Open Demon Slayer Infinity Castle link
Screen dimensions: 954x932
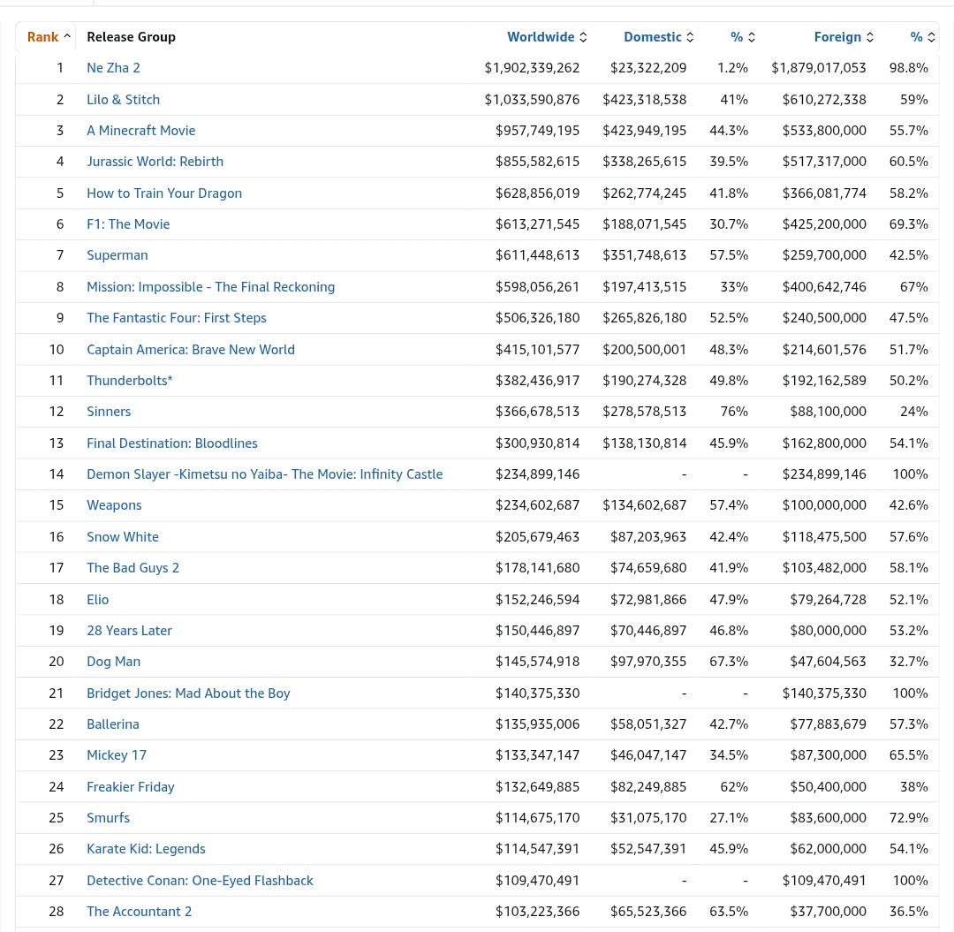pyautogui.click(x=265, y=474)
